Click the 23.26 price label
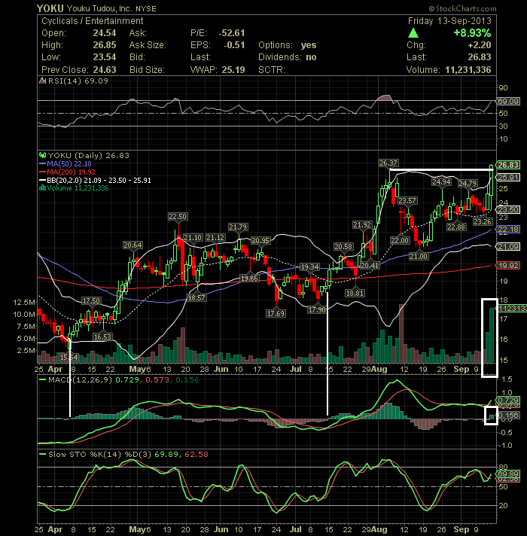 click(483, 222)
